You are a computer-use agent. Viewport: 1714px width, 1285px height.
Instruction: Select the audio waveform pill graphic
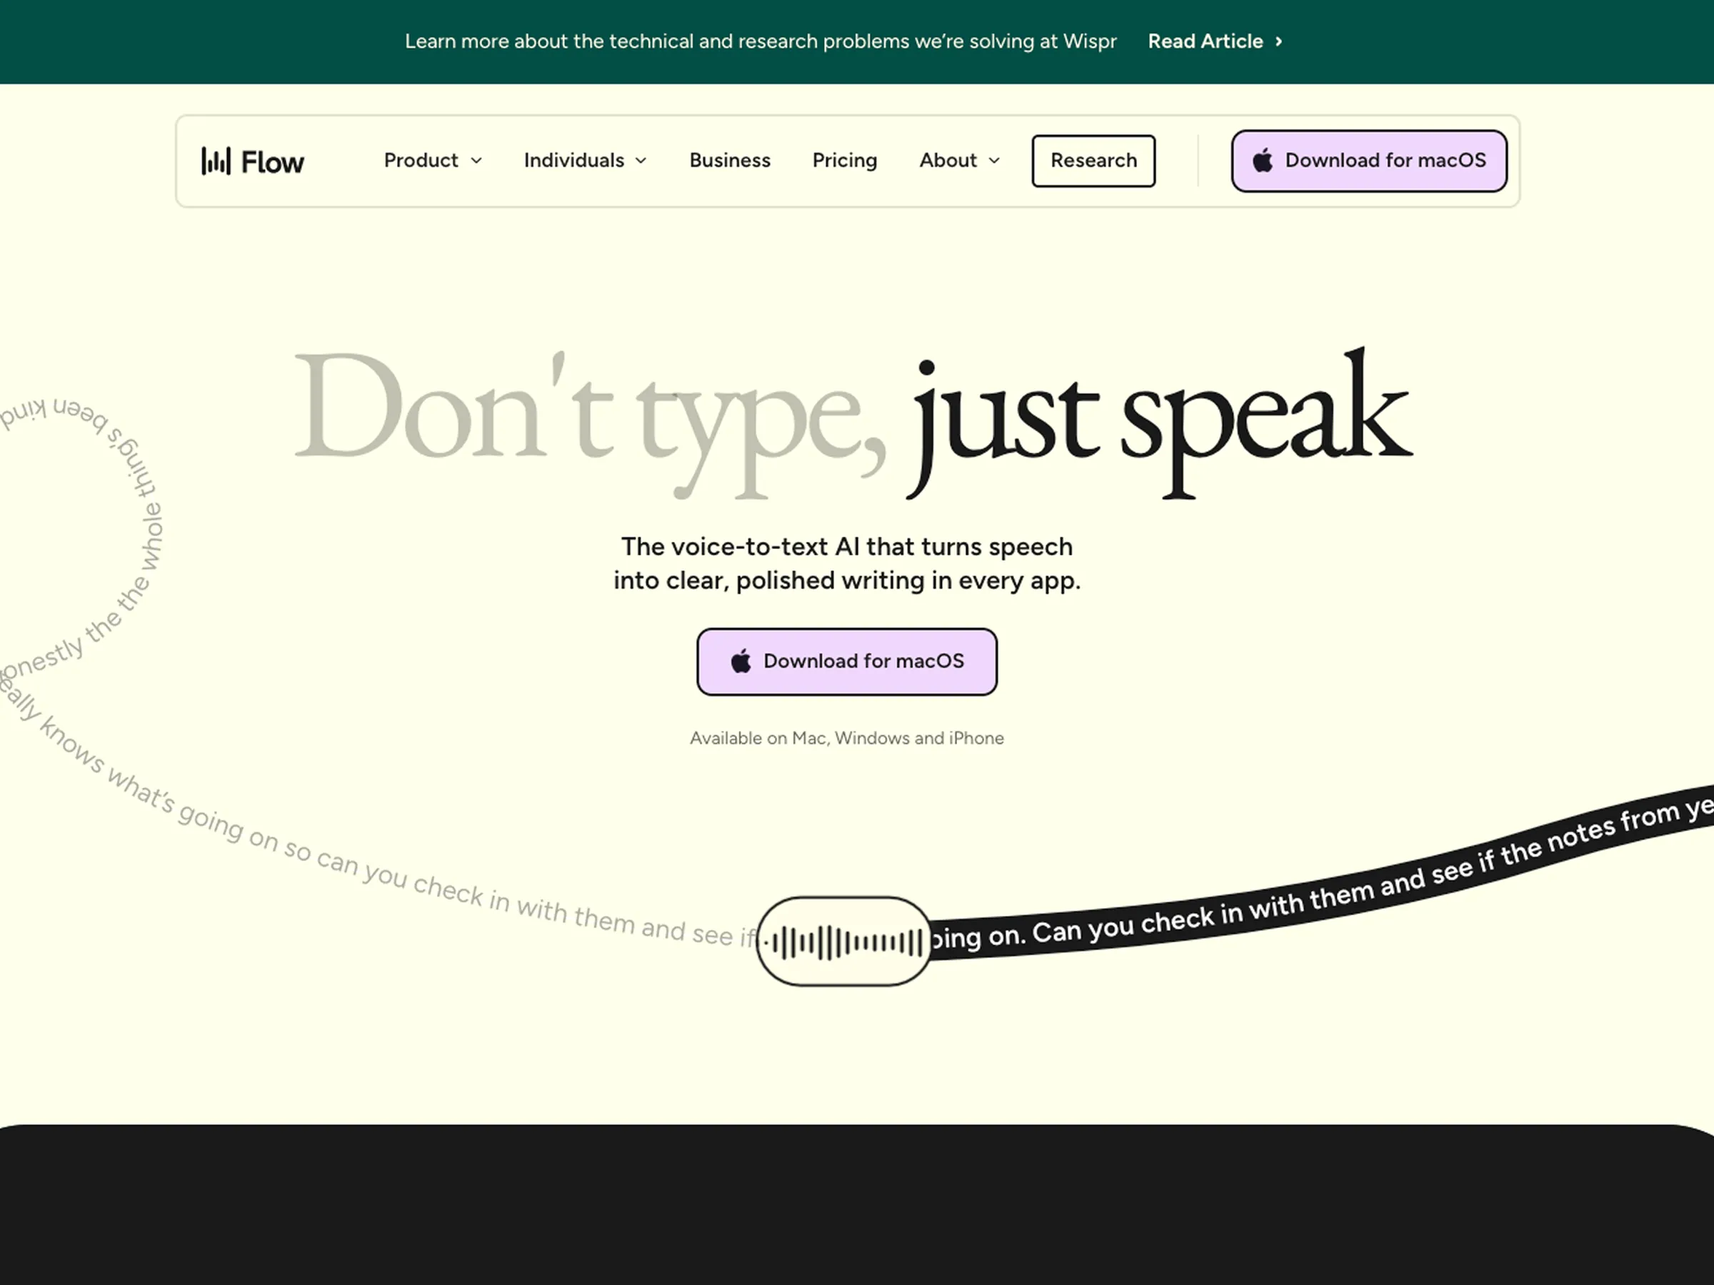tap(844, 940)
